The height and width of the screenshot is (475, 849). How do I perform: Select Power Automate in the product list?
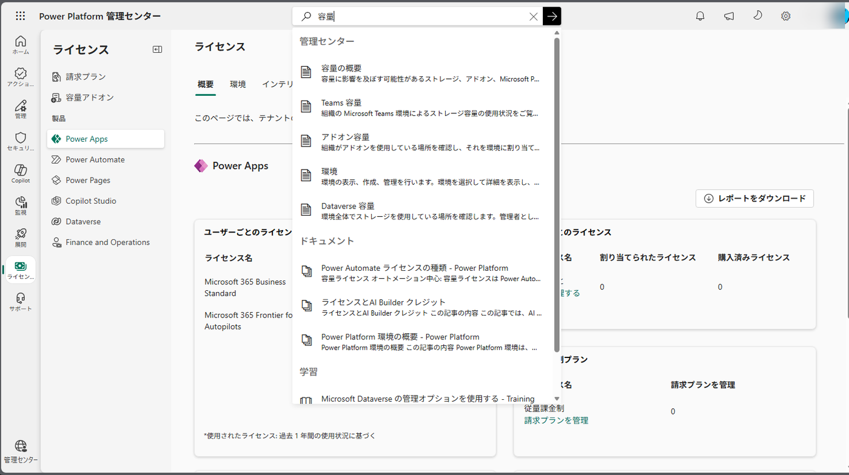point(106,159)
